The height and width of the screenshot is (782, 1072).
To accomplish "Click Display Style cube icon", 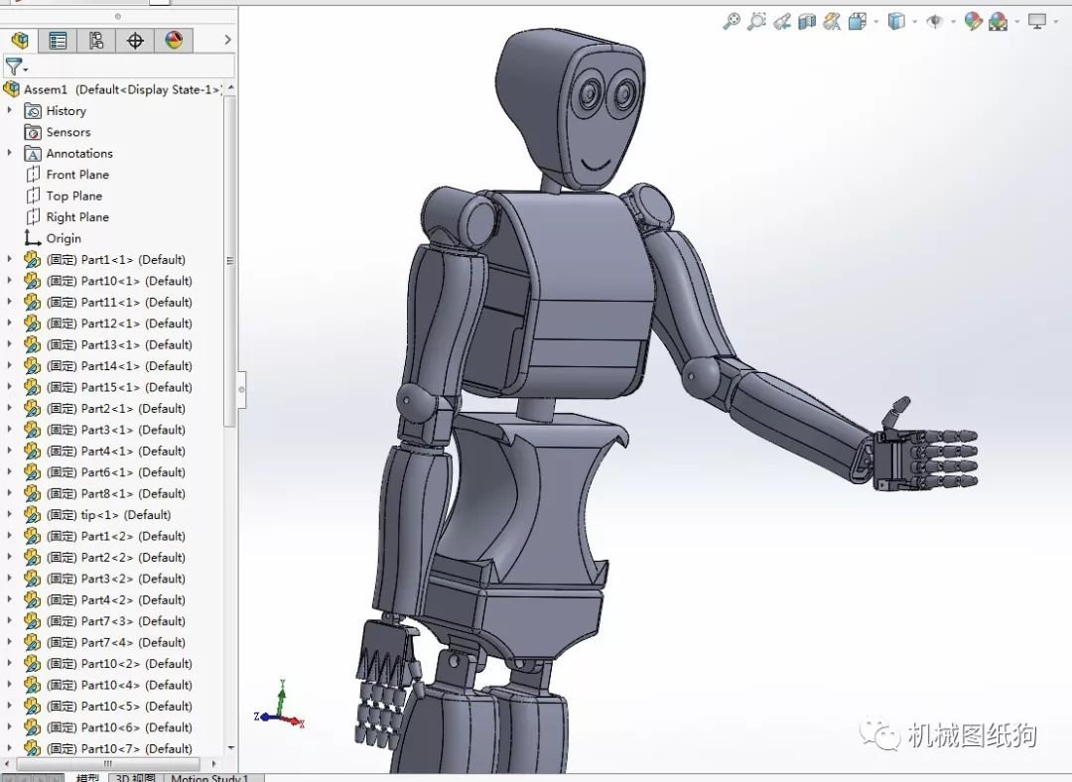I will click(x=895, y=22).
